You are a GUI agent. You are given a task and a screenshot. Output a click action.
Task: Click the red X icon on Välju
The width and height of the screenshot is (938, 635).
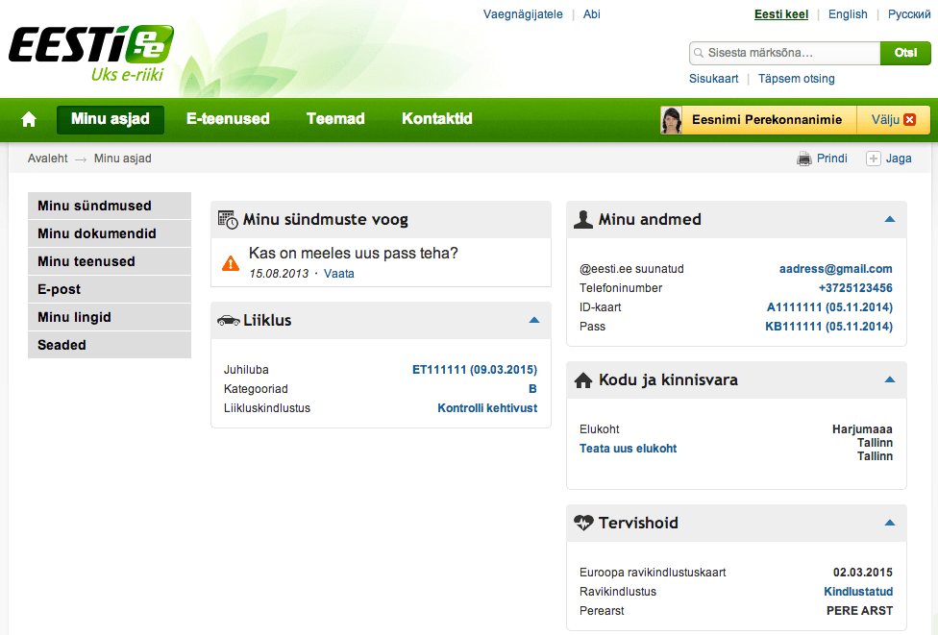pos(910,120)
